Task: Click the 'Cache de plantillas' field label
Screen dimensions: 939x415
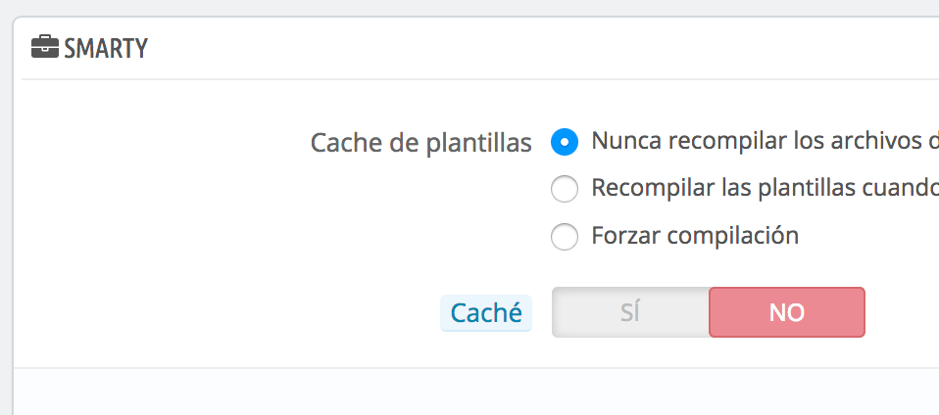Action: (421, 143)
